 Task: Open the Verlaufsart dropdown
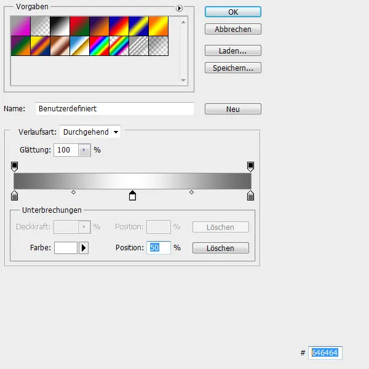coord(91,132)
